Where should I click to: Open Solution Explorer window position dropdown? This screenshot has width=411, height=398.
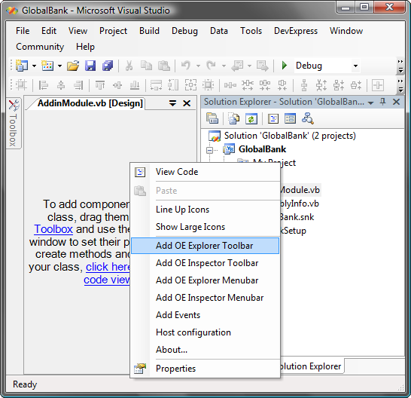[370, 103]
